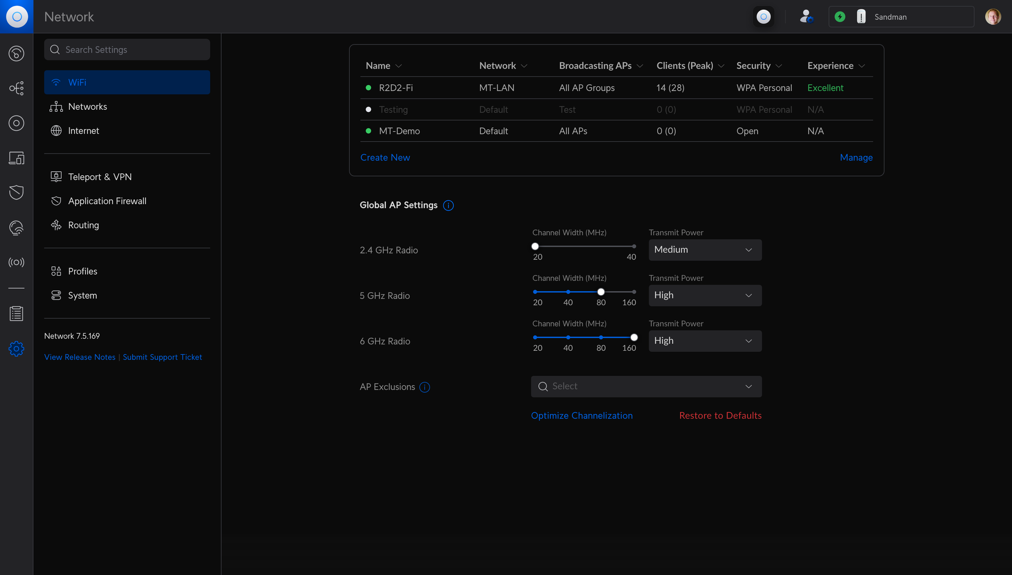Open the Topology icon in left rail
Viewport: 1012px width, 575px height.
tap(16, 88)
